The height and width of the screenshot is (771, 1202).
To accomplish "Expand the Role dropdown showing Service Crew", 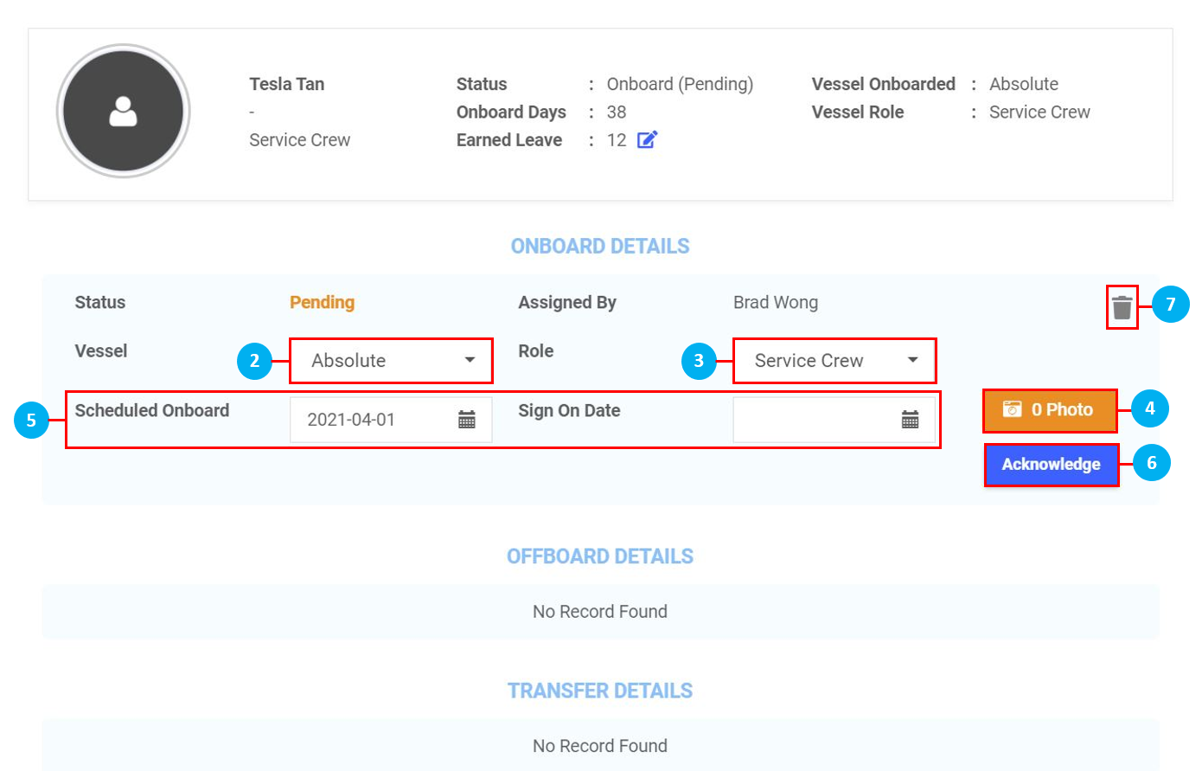I will click(834, 361).
